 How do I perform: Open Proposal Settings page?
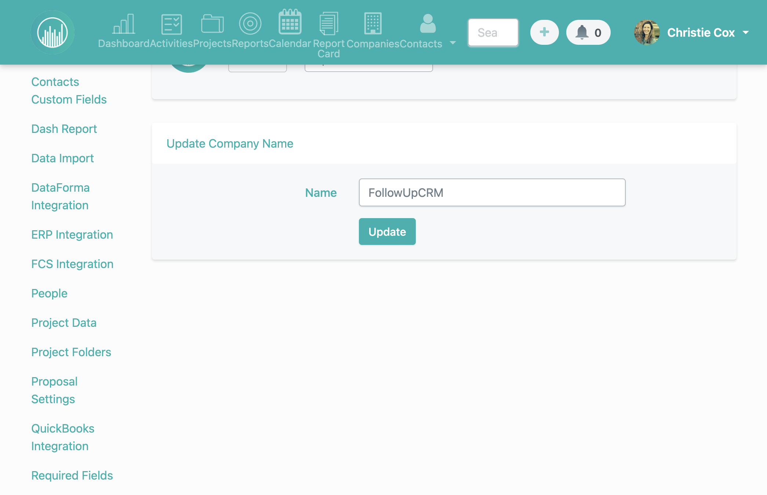click(54, 390)
